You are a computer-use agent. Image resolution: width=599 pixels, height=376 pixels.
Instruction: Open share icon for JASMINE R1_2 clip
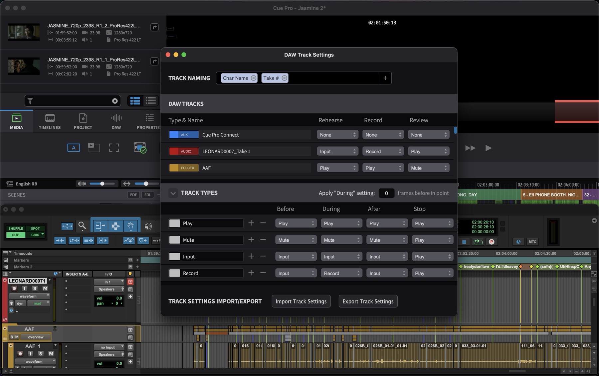coord(154,27)
